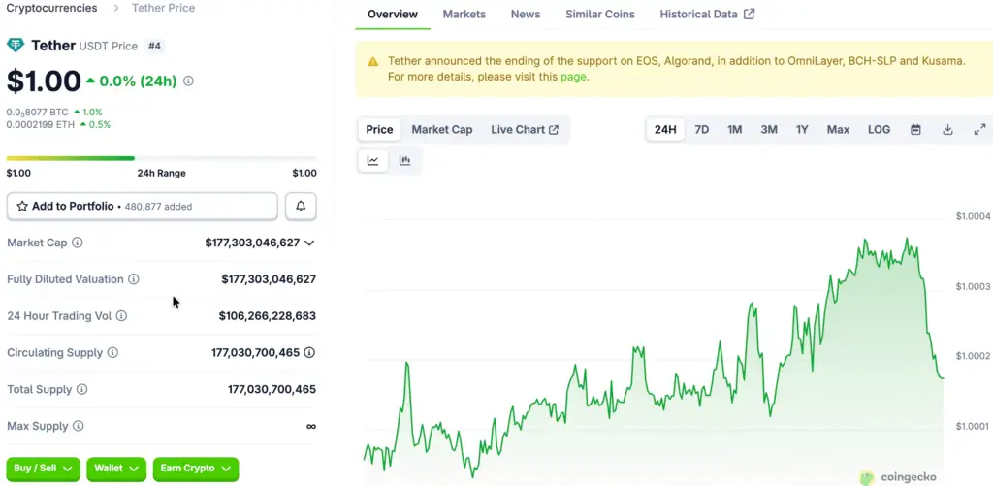Switch chart to Market Cap view
This screenshot has width=993, height=486.
pos(441,130)
